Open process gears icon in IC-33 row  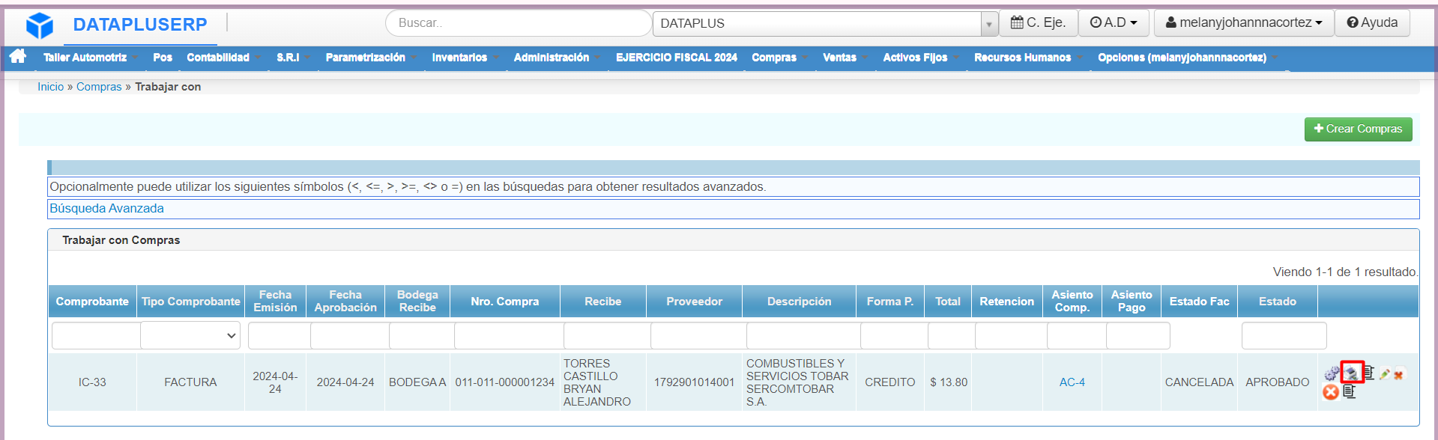click(1332, 373)
